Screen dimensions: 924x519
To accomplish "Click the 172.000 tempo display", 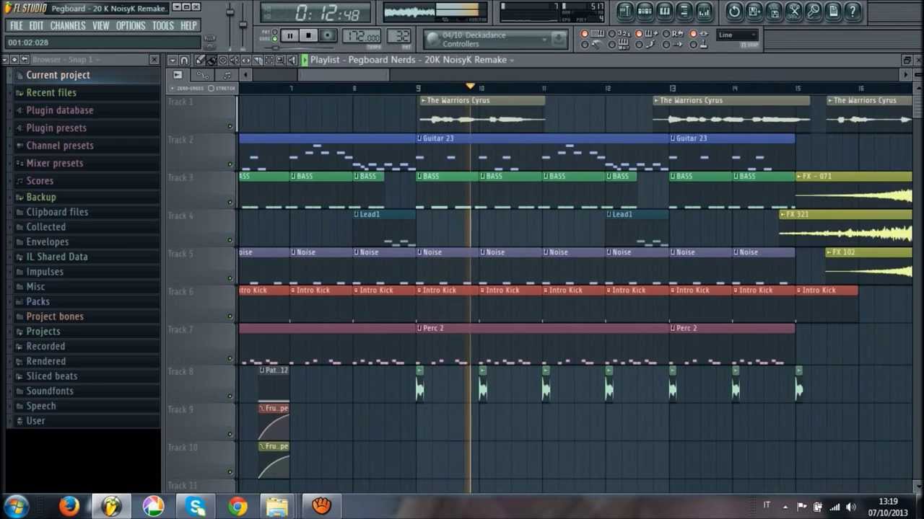I will click(x=362, y=35).
